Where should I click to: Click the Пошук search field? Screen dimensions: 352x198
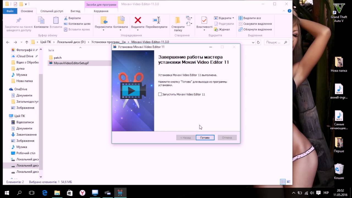click(x=276, y=42)
